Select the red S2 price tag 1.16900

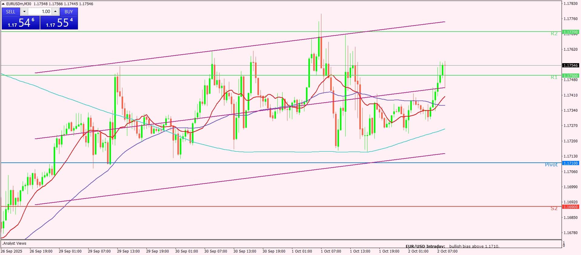coord(570,207)
